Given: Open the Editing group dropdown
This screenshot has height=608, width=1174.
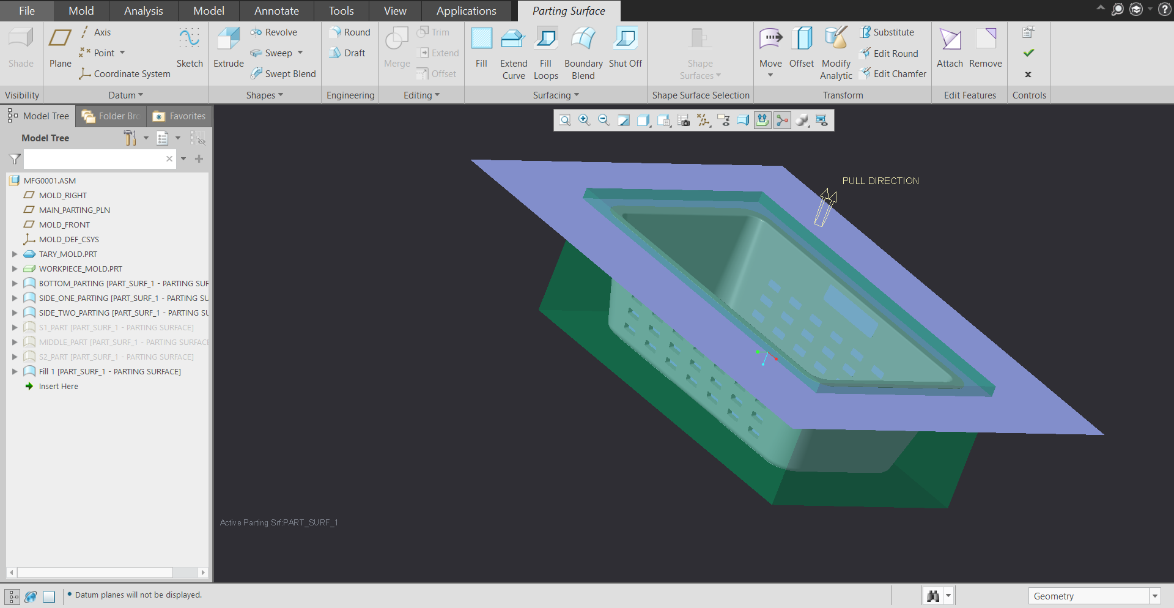Looking at the screenshot, I should click(x=421, y=95).
